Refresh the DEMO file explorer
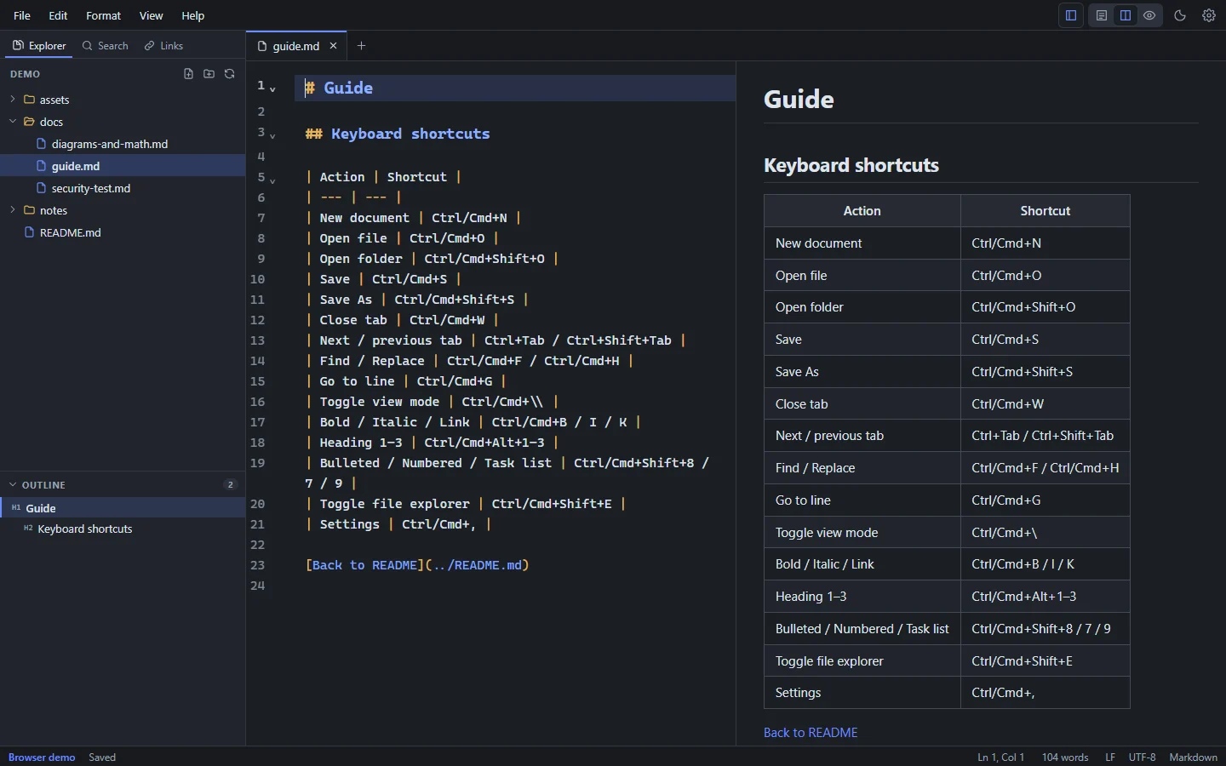This screenshot has height=766, width=1226. (229, 74)
